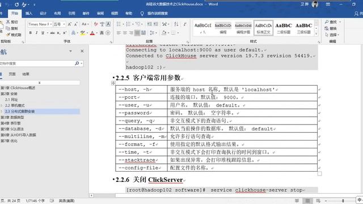363x204 pixels.
Task: Apply the 标准正文 style
Action: coord(263,28)
